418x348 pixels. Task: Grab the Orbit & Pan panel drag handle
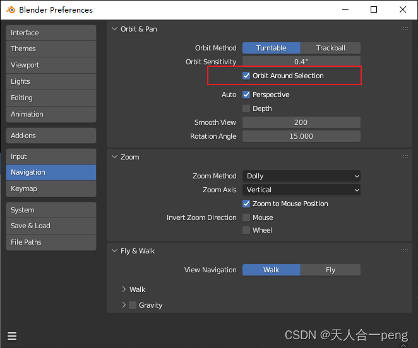click(x=404, y=29)
